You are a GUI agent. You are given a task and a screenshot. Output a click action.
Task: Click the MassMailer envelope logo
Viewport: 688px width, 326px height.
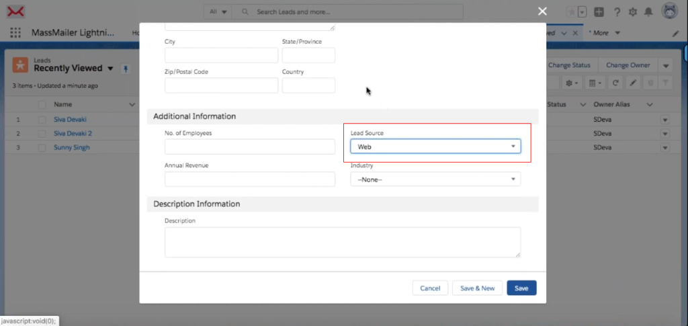coord(15,11)
